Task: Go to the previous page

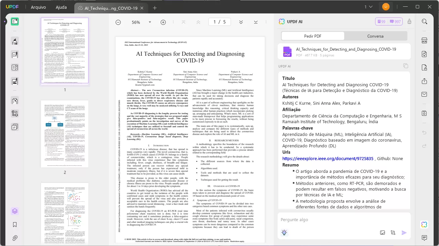Action: coord(198,22)
